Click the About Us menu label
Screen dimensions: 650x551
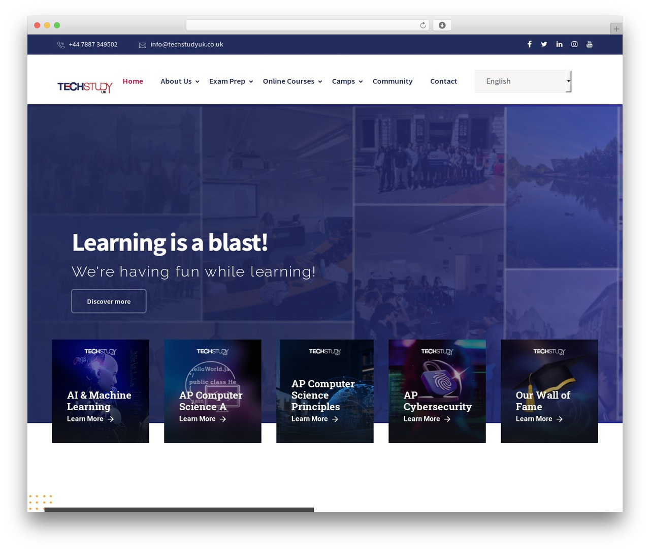pyautogui.click(x=176, y=81)
